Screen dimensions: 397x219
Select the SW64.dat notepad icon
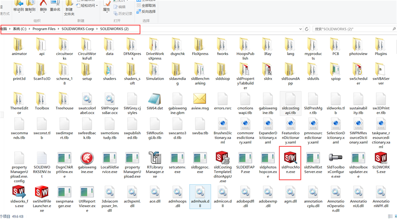[155, 99]
